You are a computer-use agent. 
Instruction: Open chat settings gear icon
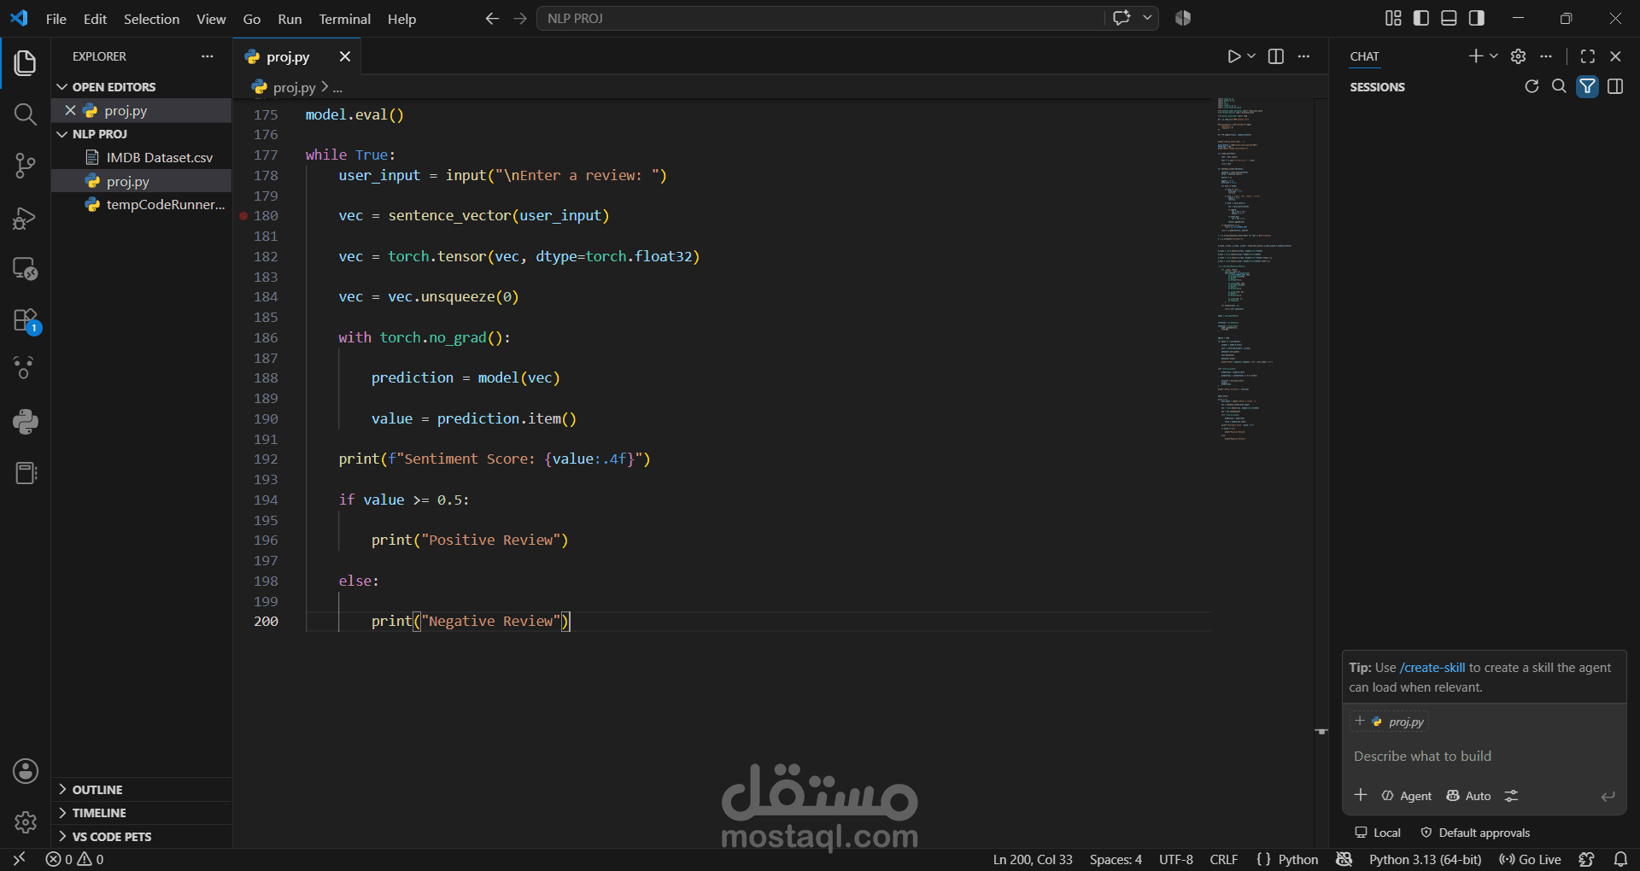(1518, 56)
